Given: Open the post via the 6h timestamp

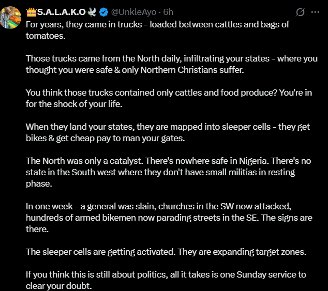Looking at the screenshot, I should click(x=167, y=12).
